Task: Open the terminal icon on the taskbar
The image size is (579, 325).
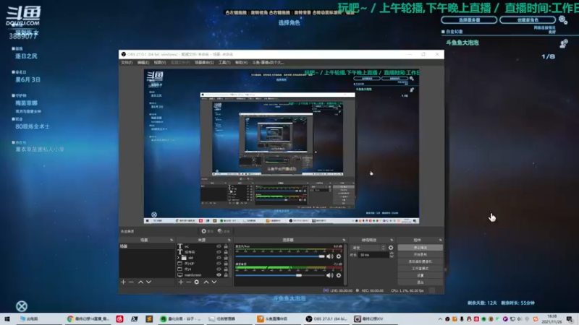Action: click(x=135, y=318)
